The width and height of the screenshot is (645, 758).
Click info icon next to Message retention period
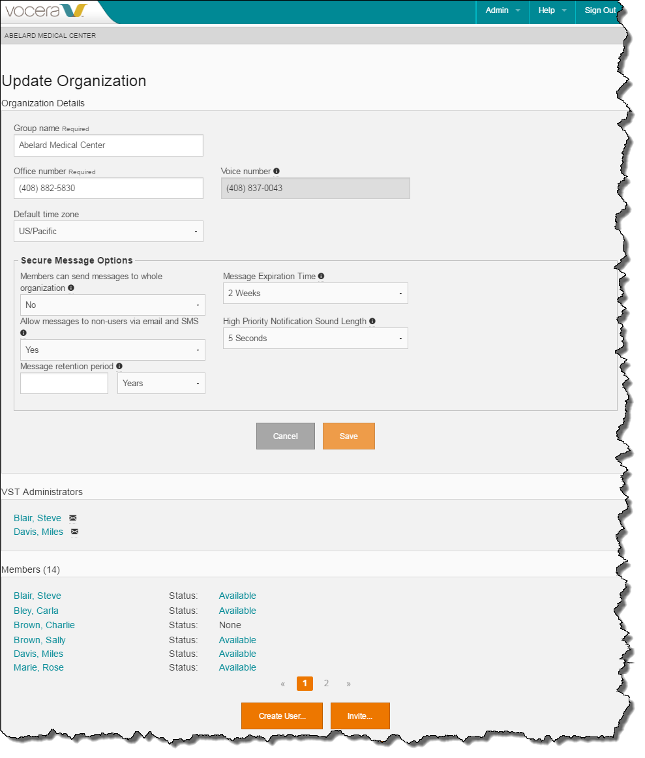click(119, 366)
